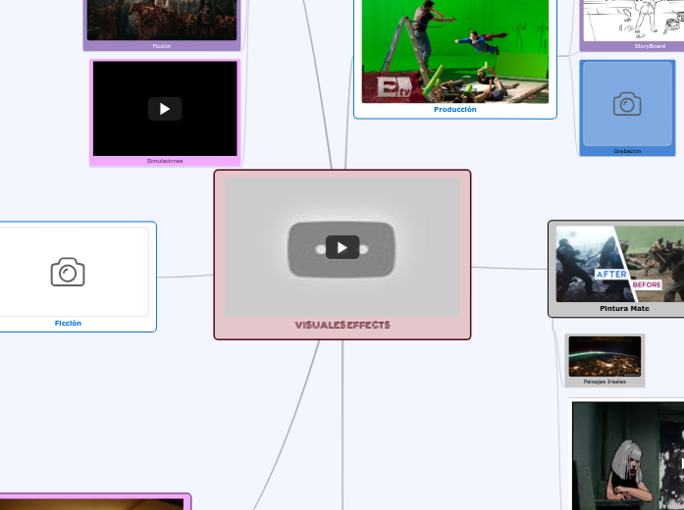The width and height of the screenshot is (684, 510).
Task: Open the Producción green screen image
Action: 454,51
